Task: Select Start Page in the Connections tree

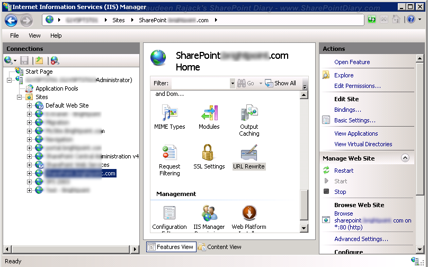Action: click(39, 72)
